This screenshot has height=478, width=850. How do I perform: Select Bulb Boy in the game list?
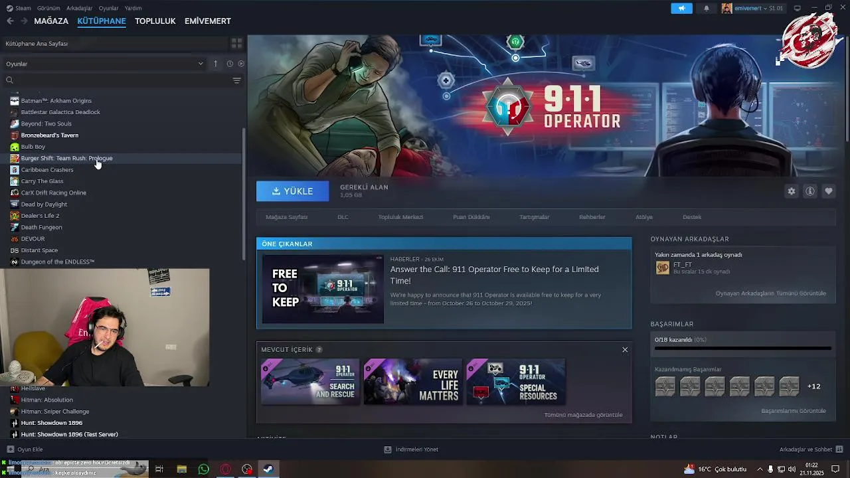pos(33,147)
